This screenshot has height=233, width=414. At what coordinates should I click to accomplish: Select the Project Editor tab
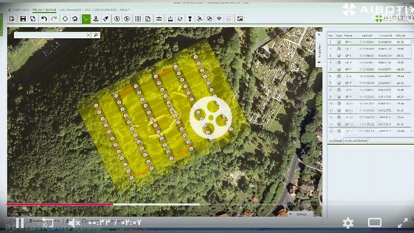(x=44, y=10)
